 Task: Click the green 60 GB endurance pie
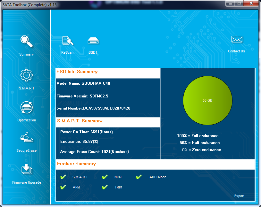point(207,100)
